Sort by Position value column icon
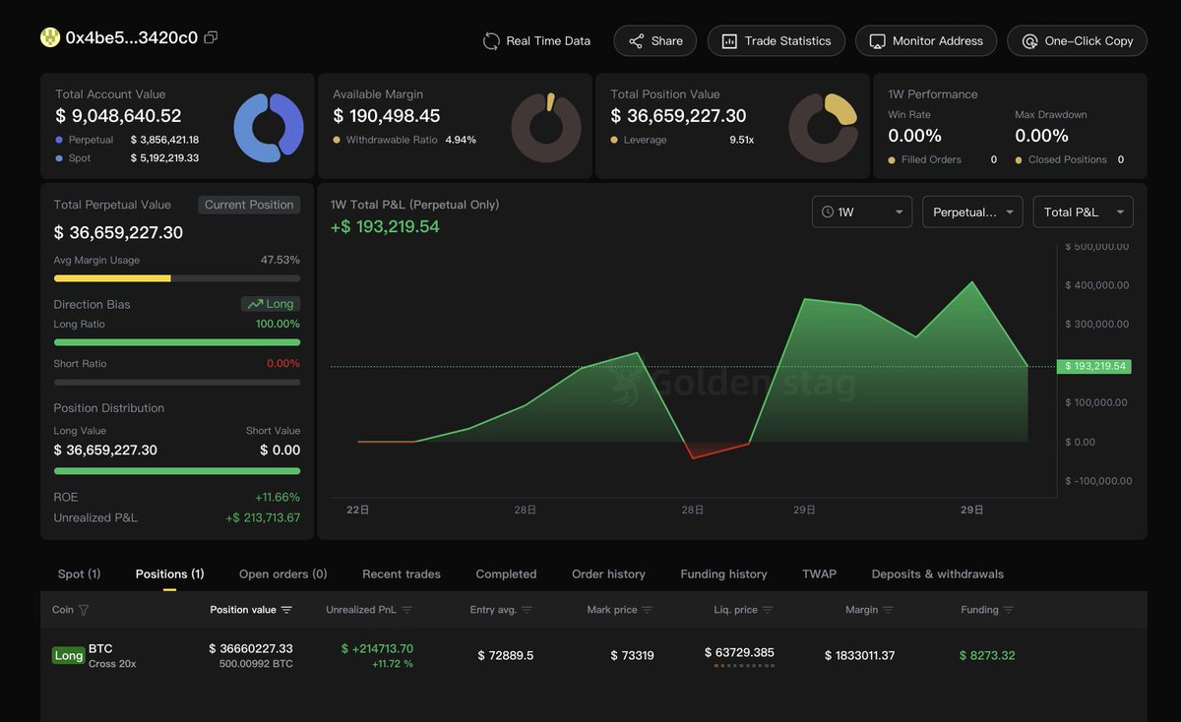The width and height of the screenshot is (1181, 722). pos(286,610)
